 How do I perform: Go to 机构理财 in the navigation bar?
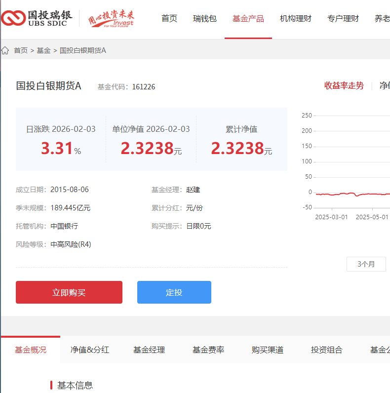click(296, 19)
